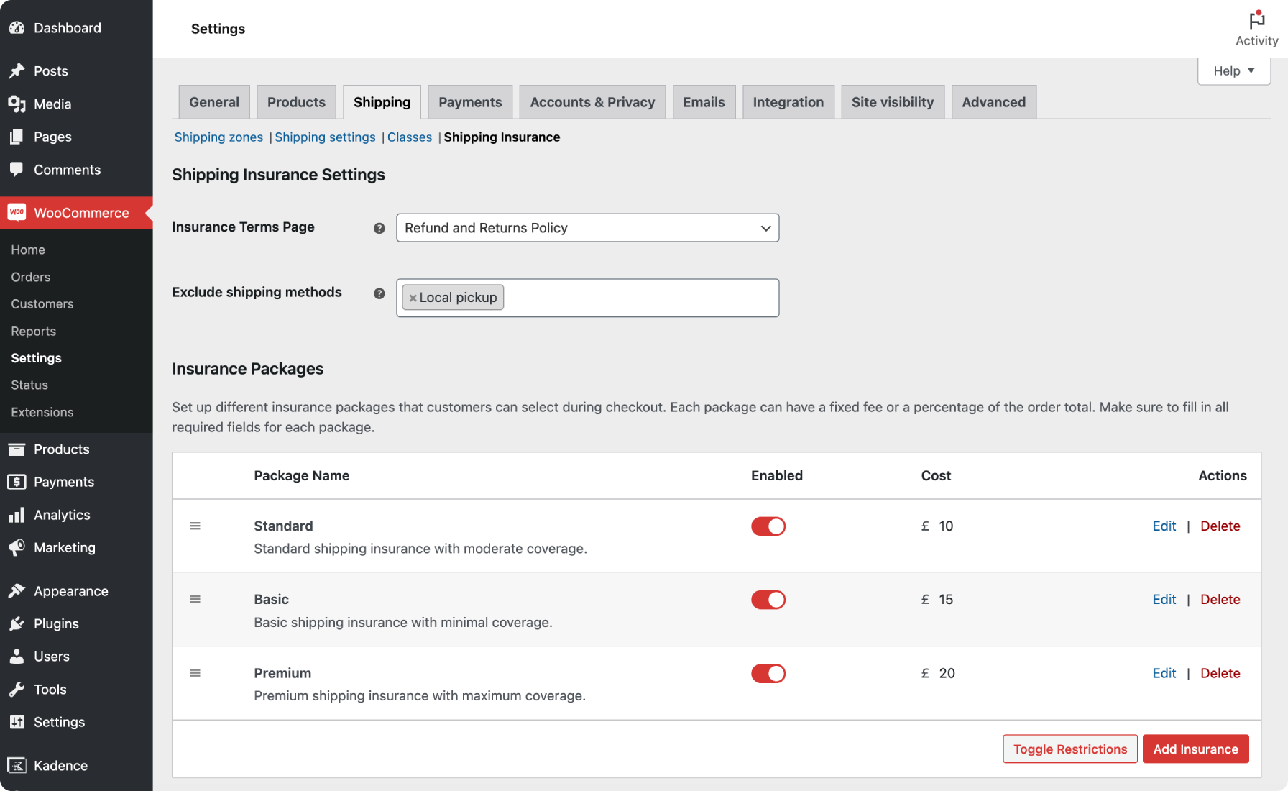Click the Add Insurance button
Viewport: 1288px width, 791px height.
pyautogui.click(x=1195, y=749)
